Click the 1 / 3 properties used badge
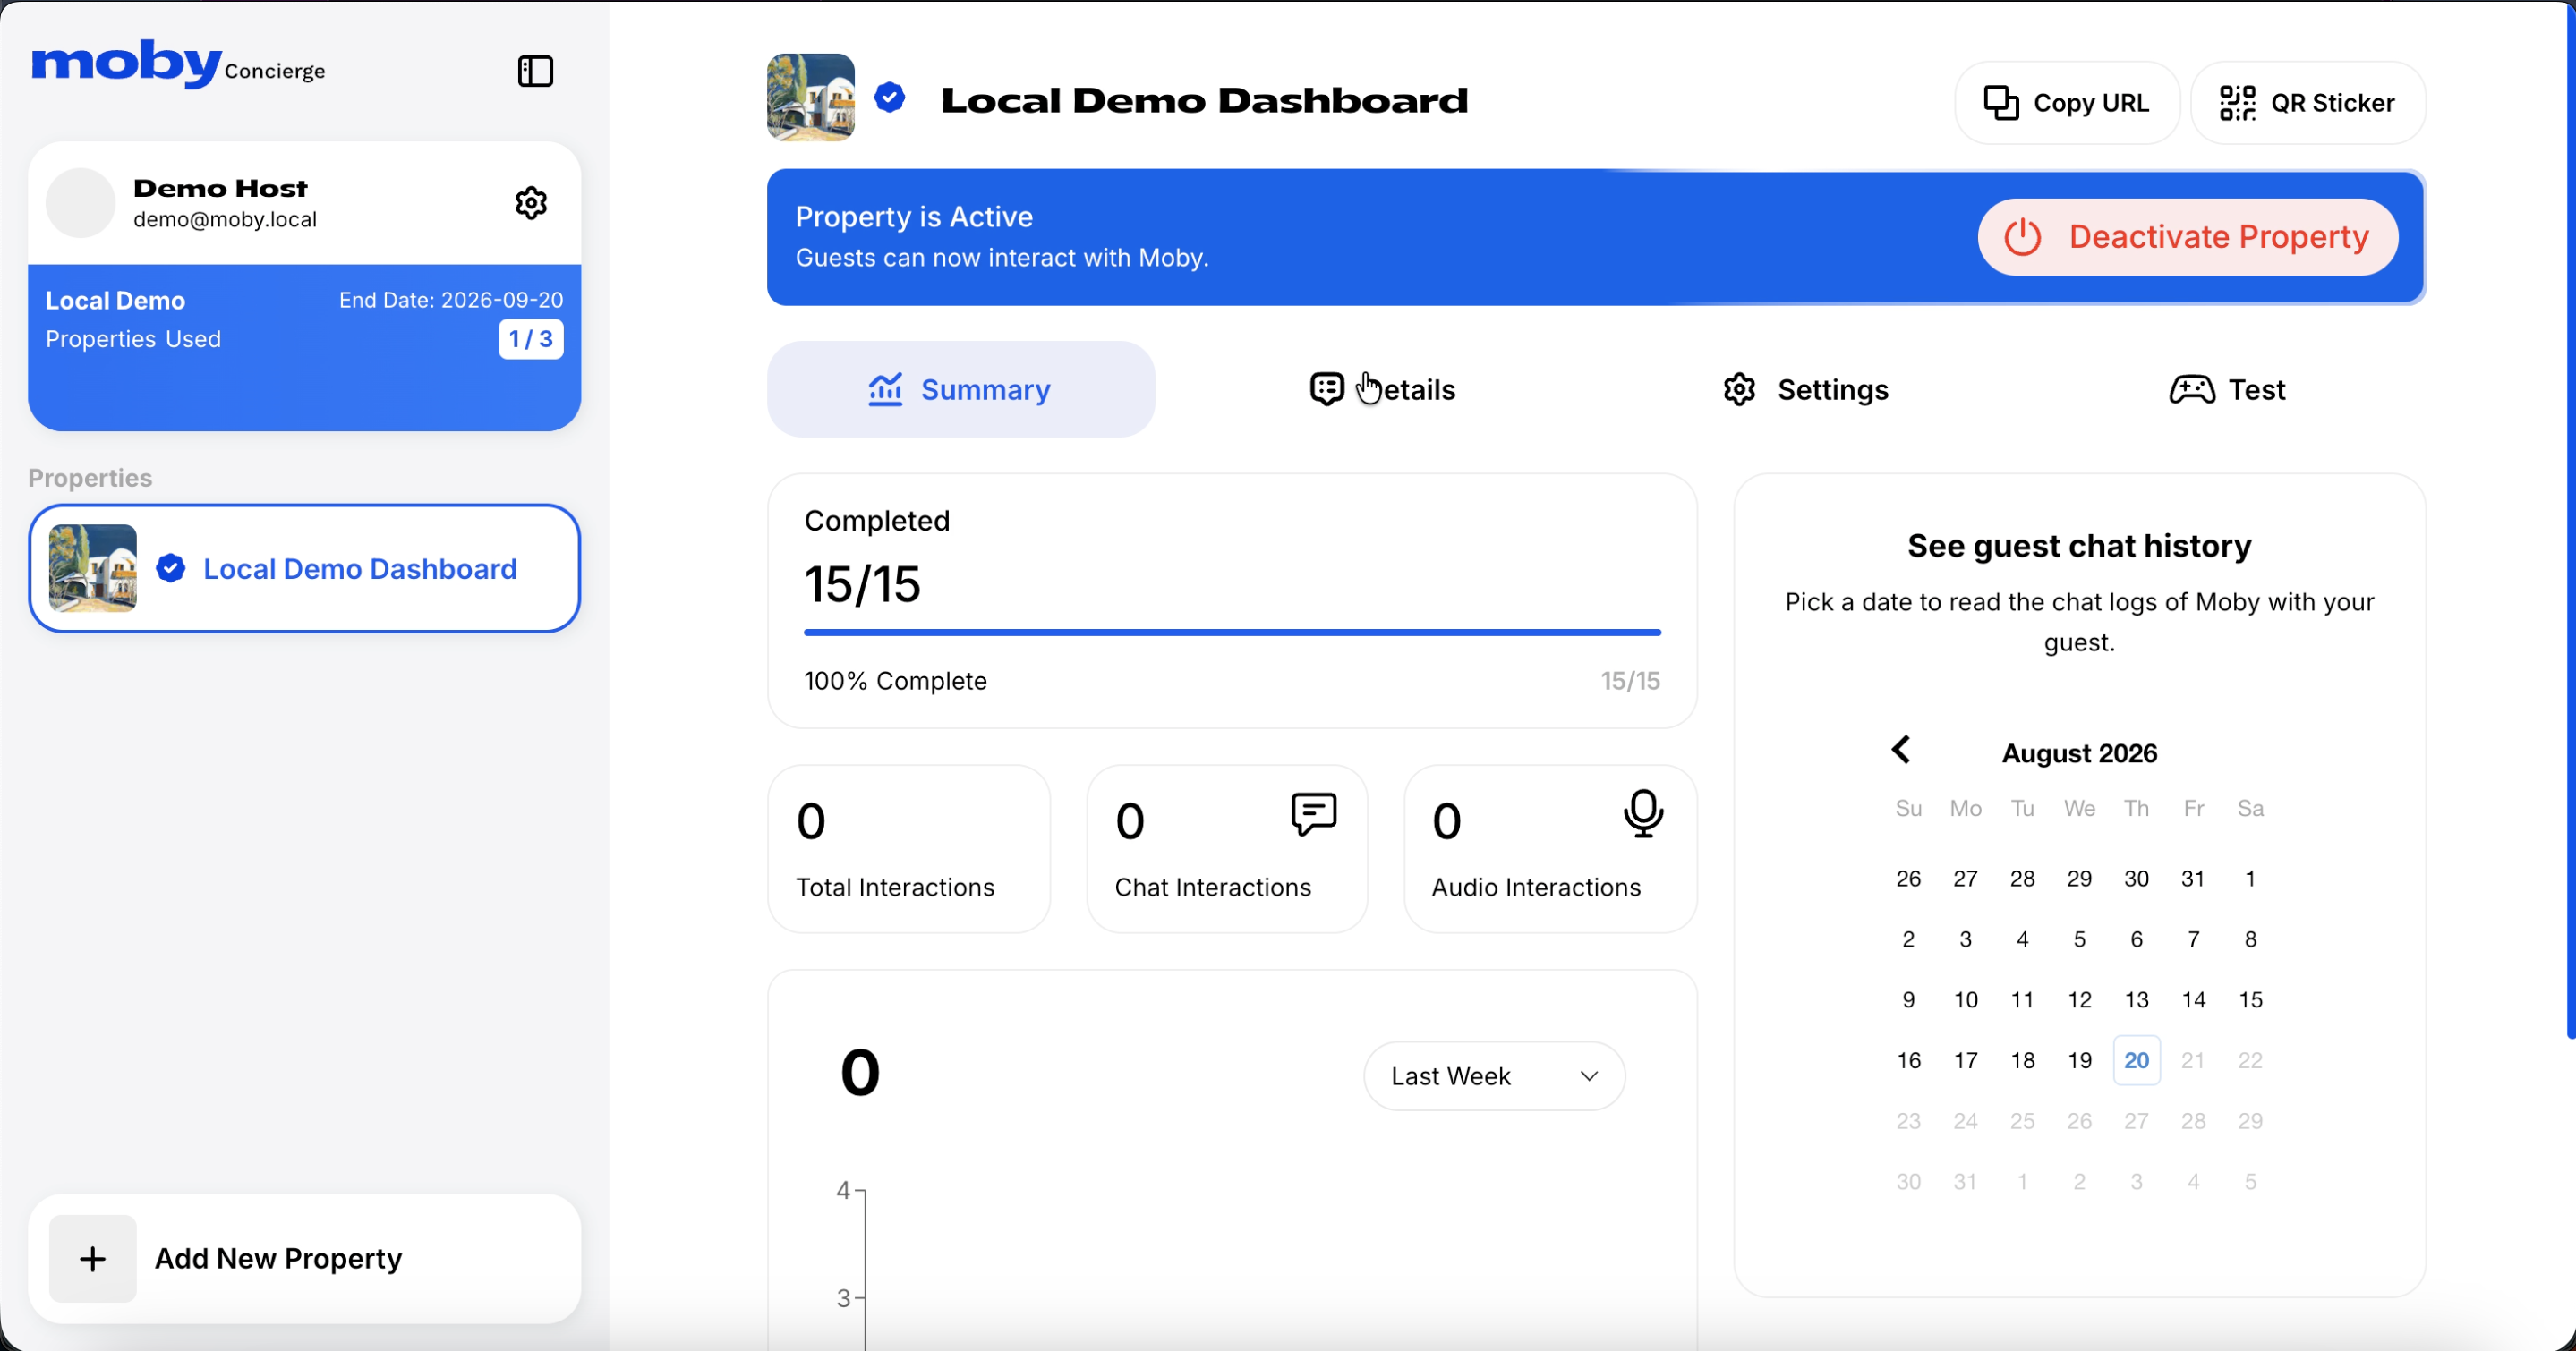This screenshot has height=1351, width=2576. (x=531, y=339)
